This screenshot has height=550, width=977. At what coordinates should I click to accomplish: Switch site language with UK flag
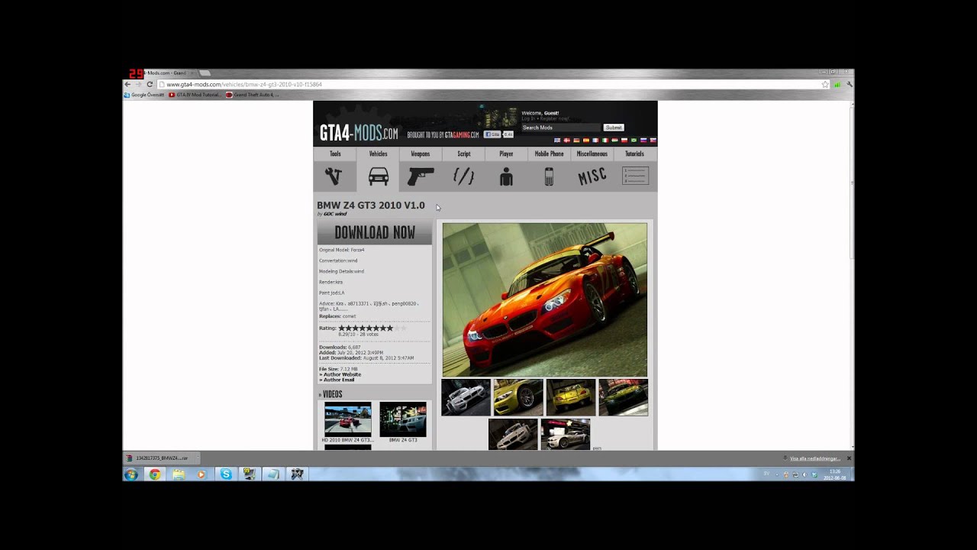pos(557,141)
